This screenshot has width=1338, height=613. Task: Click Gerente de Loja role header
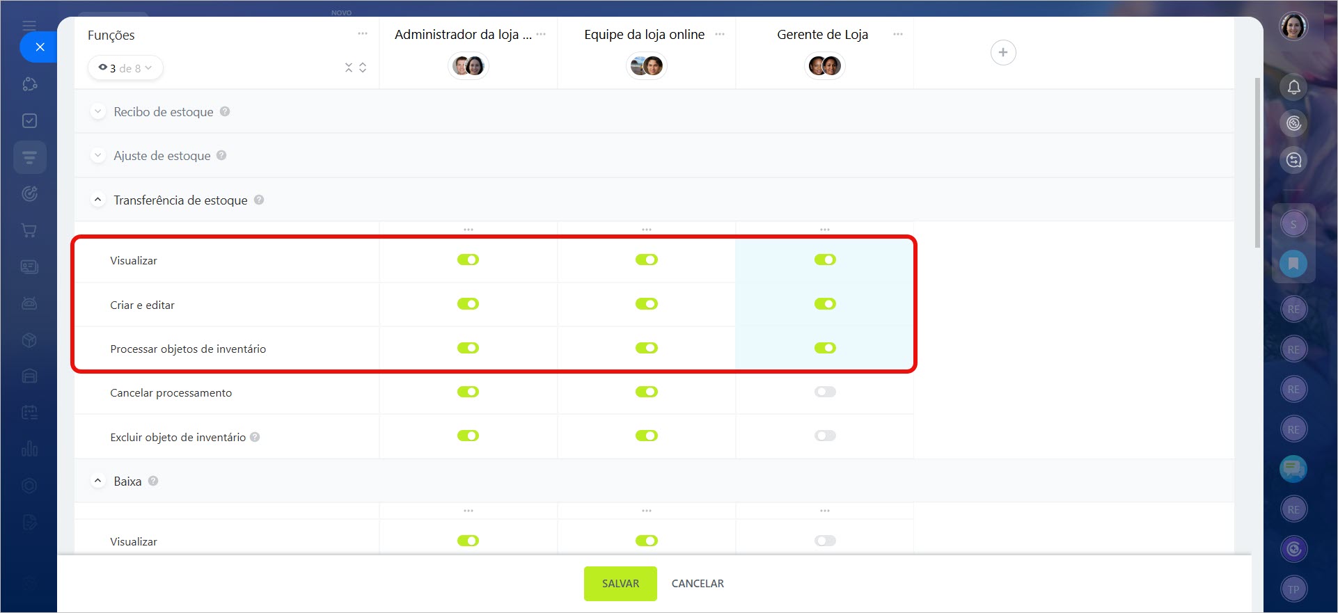coord(822,35)
